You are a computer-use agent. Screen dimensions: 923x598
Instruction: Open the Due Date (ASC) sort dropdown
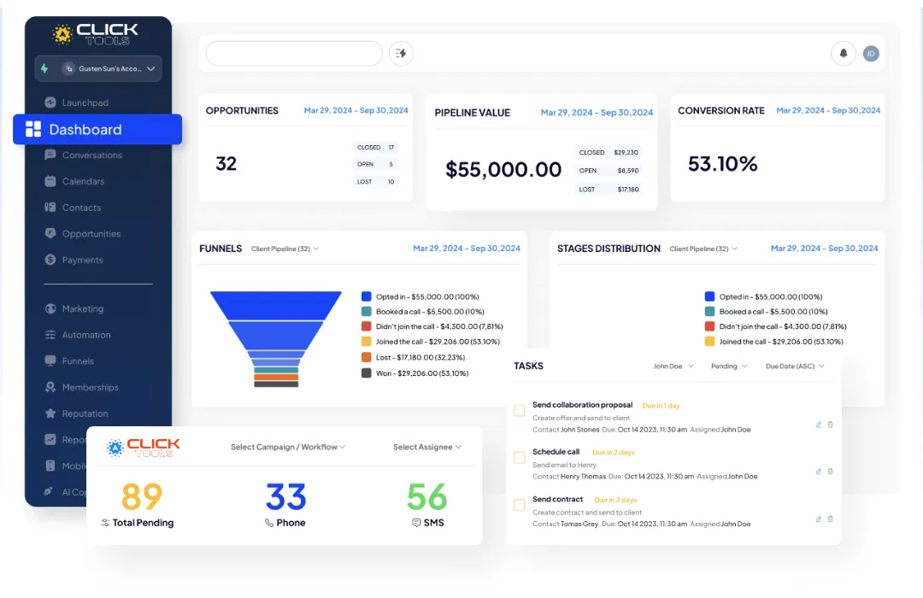(x=795, y=366)
